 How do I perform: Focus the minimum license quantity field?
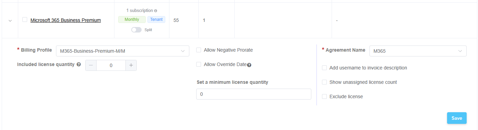[254, 94]
